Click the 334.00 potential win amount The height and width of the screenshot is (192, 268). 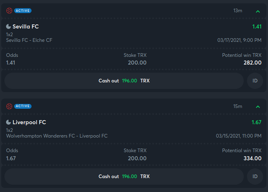pyautogui.click(x=253, y=158)
